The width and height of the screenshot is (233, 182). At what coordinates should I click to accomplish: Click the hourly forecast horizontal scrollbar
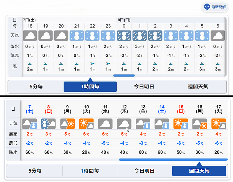pyautogui.click(x=124, y=76)
